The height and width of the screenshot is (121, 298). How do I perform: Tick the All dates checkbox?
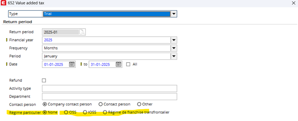coord(128,64)
